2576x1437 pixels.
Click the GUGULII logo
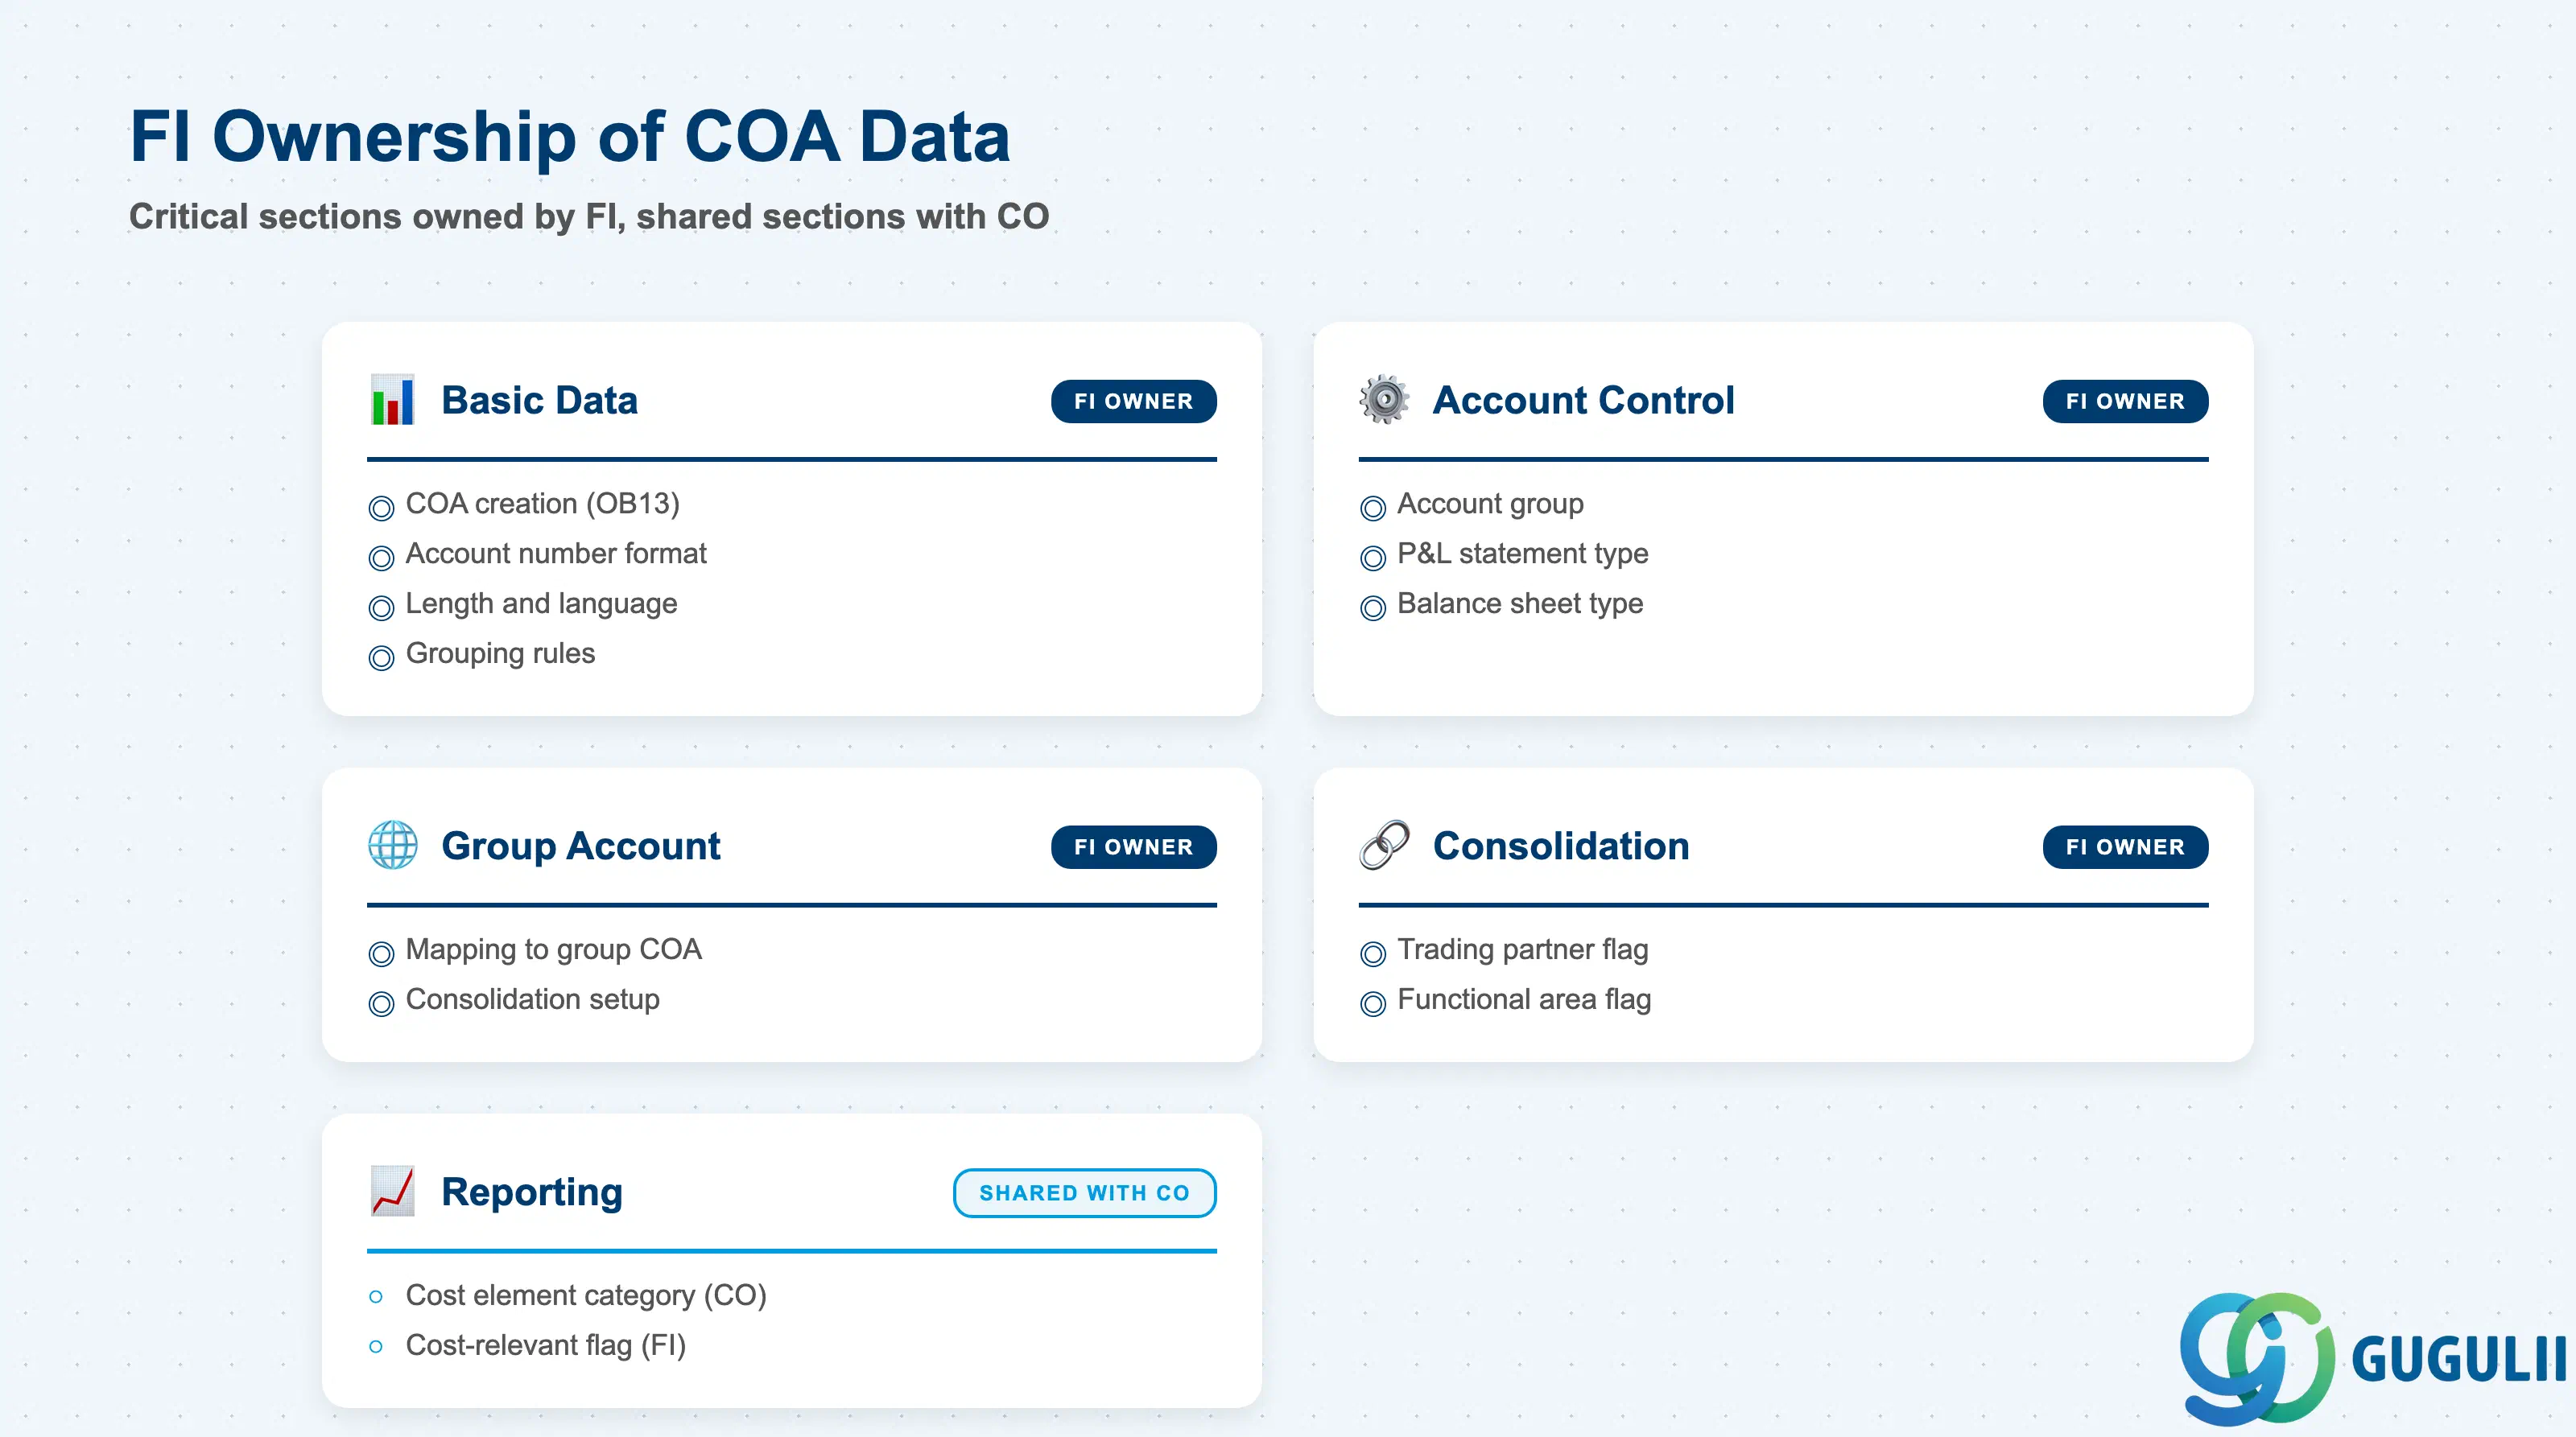(2372, 1358)
